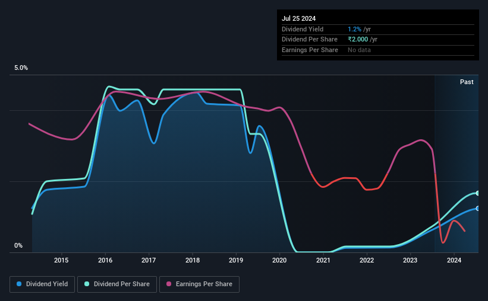Click the 2017 x-axis label
488x301 pixels.
click(x=149, y=260)
